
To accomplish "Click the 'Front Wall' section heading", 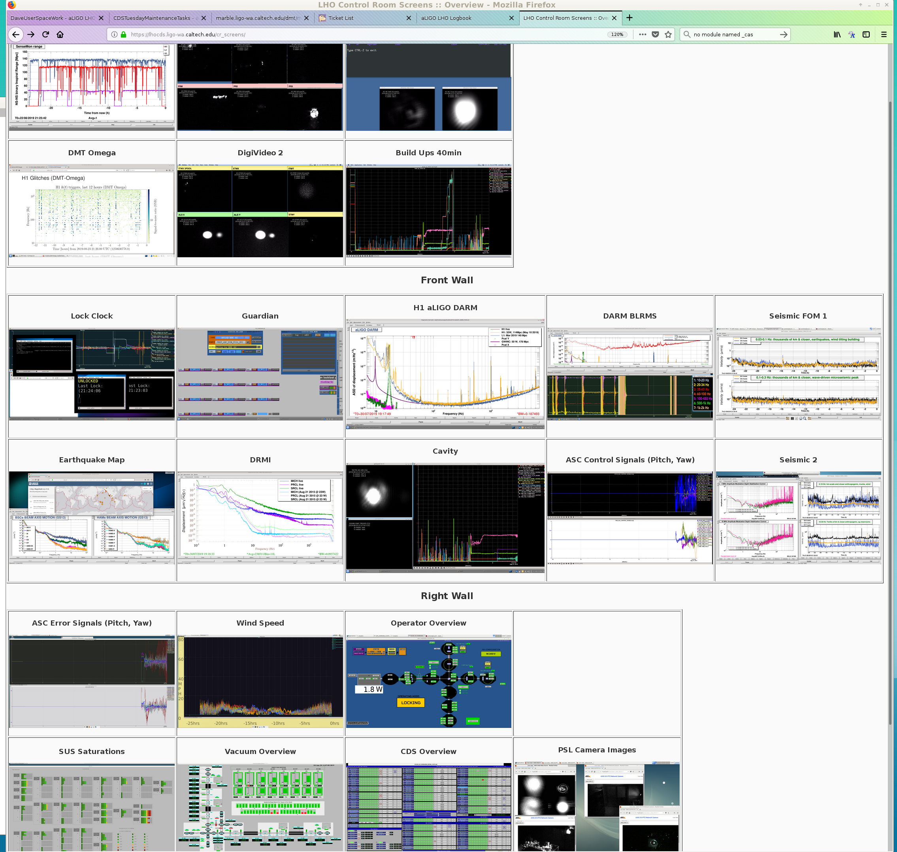I will coord(447,280).
